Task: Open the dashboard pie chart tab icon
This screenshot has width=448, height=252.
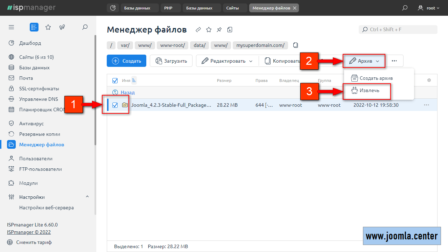Action: coord(112,8)
